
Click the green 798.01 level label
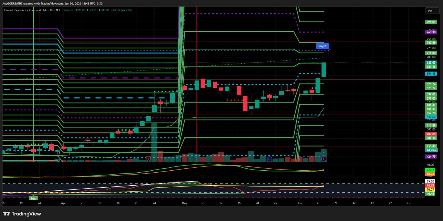coord(431,22)
